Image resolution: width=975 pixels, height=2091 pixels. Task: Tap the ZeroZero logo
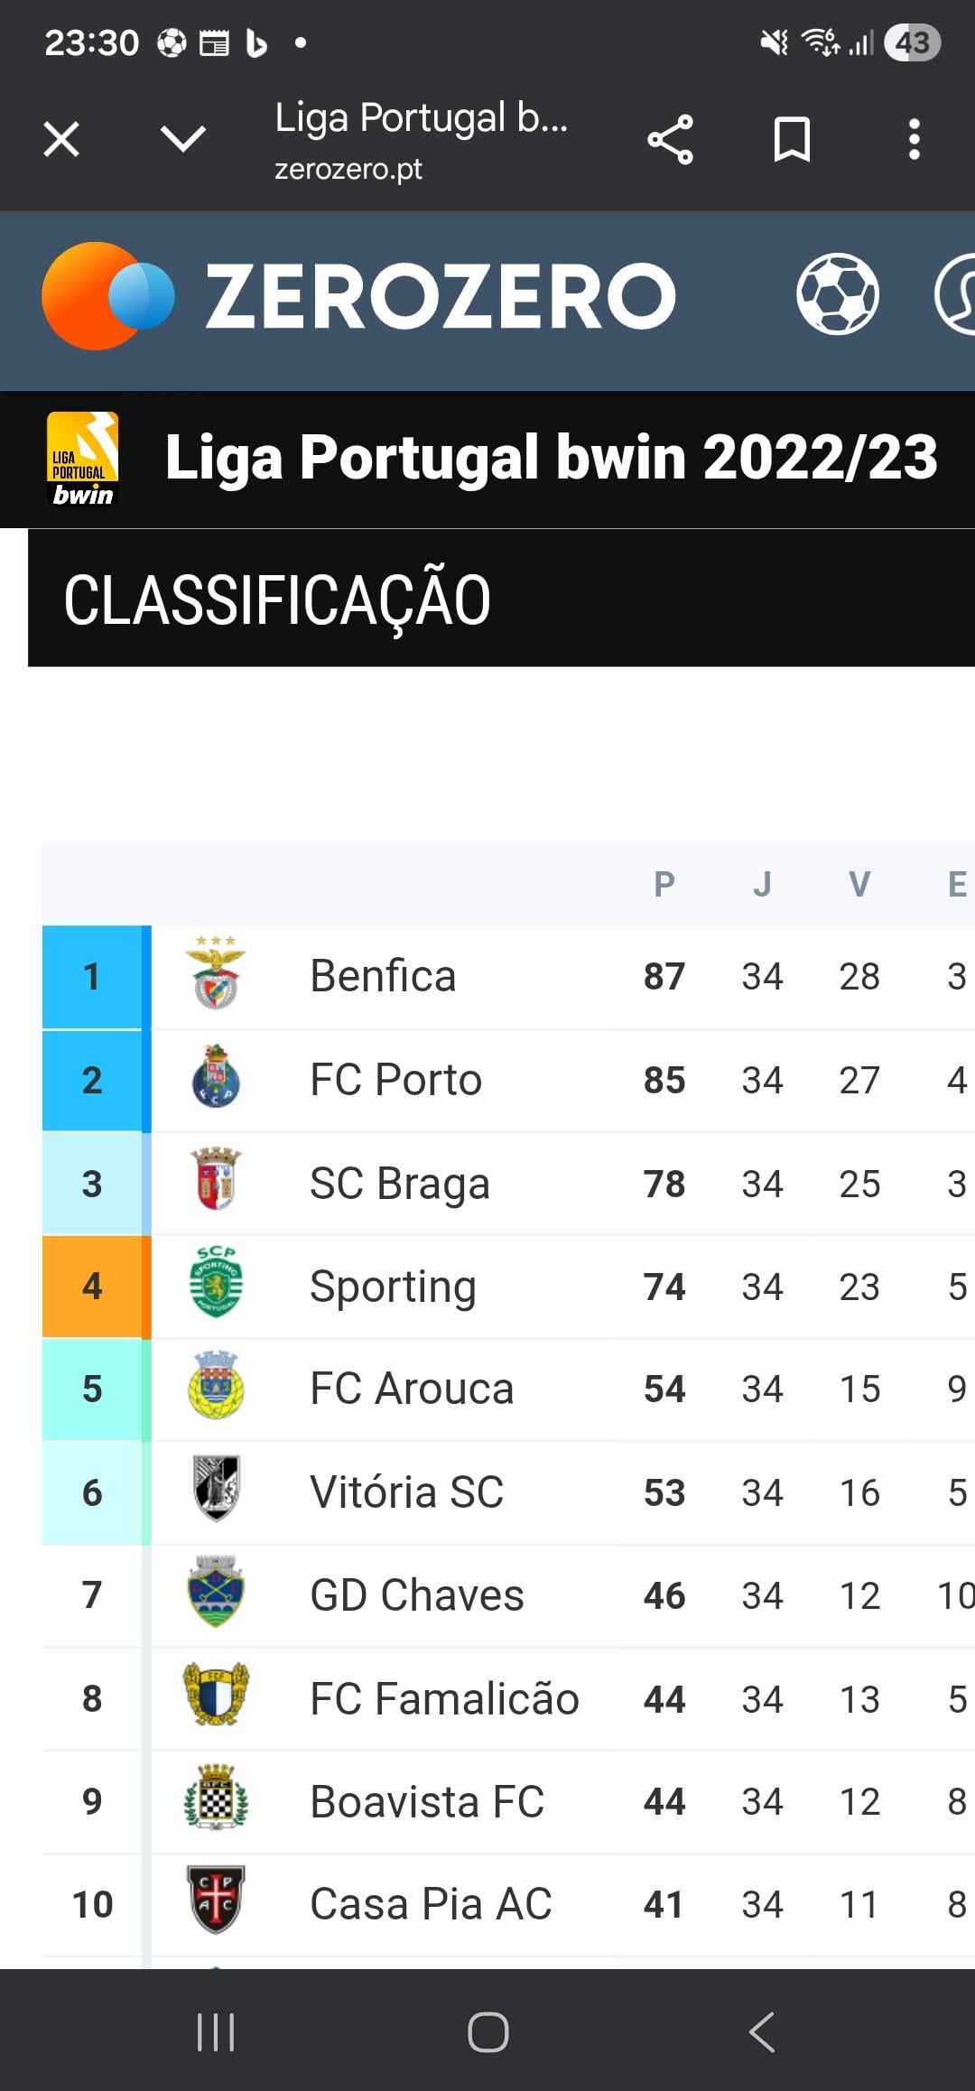(x=358, y=296)
